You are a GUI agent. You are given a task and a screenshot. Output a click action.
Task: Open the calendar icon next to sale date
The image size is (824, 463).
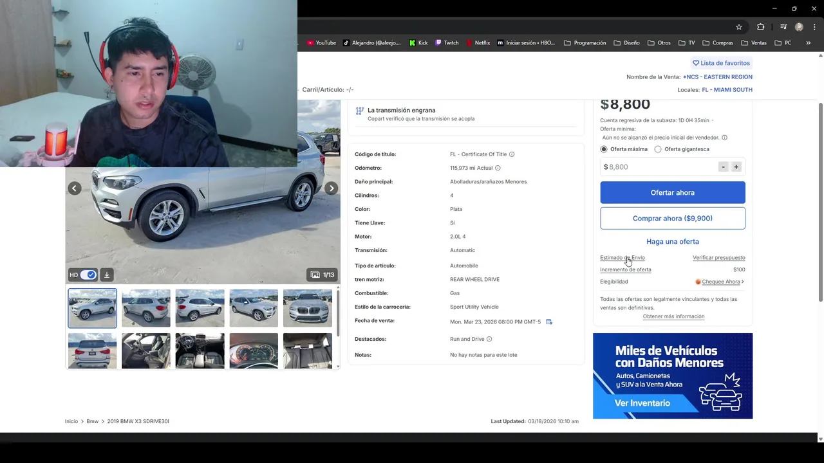click(549, 322)
